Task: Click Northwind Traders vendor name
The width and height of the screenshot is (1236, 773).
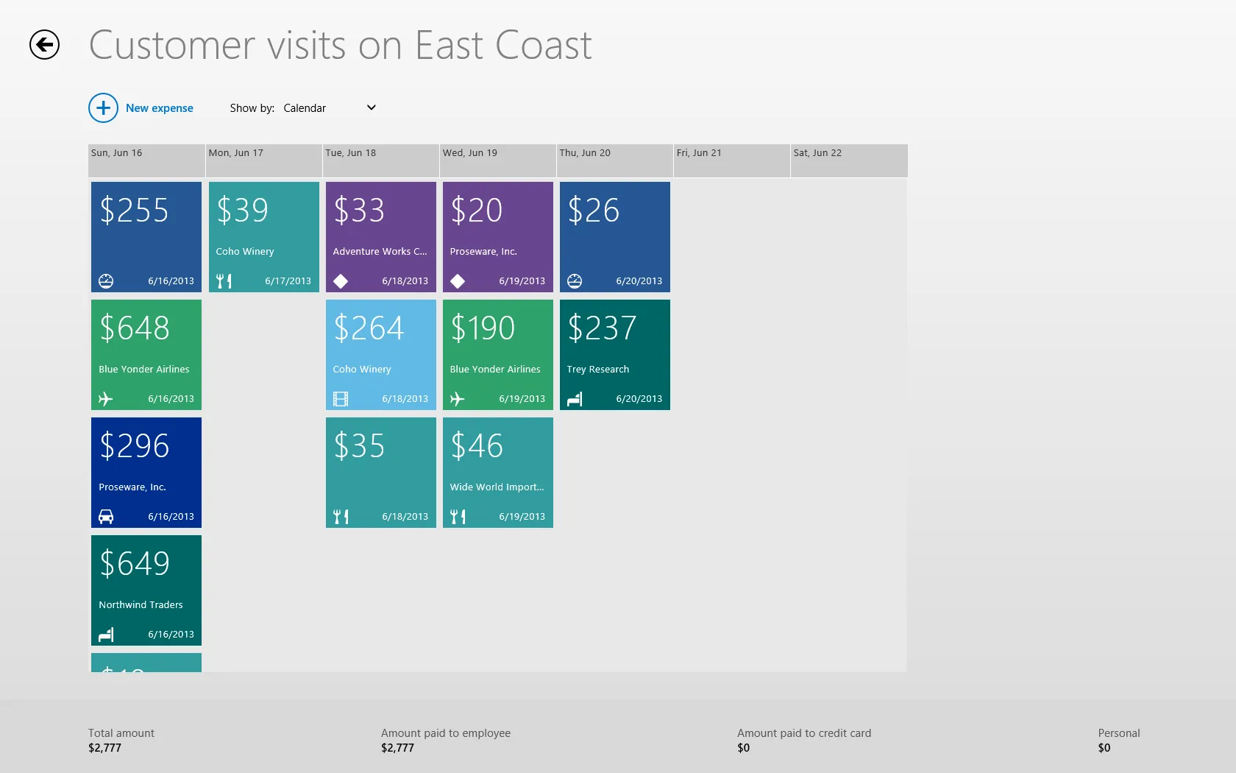Action: coord(141,605)
